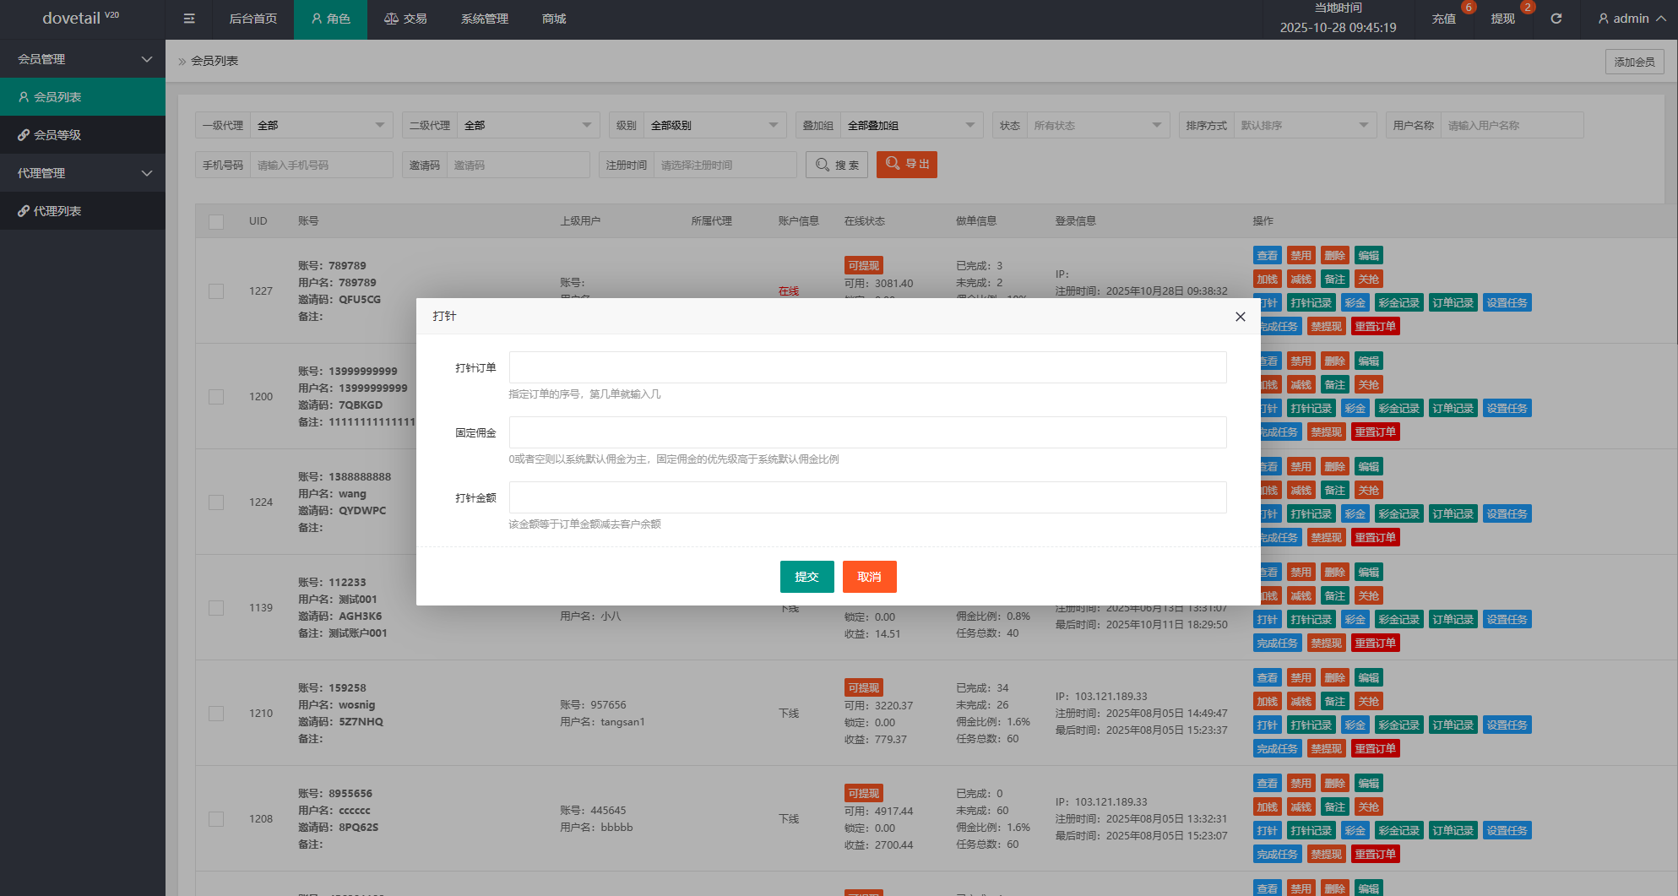Click the refresh icon in top bar

pyautogui.click(x=1556, y=19)
